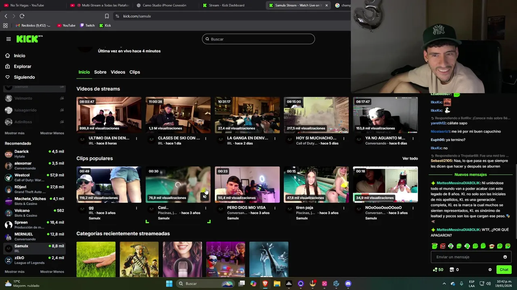
Task: Click the Buscar search field
Action: 258,39
